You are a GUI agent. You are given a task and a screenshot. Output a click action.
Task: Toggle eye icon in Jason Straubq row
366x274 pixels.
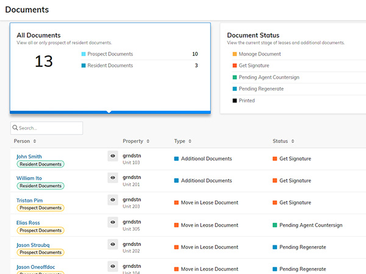(113, 244)
